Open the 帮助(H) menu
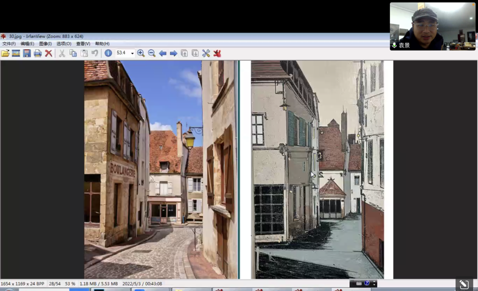The width and height of the screenshot is (478, 291). tap(102, 44)
